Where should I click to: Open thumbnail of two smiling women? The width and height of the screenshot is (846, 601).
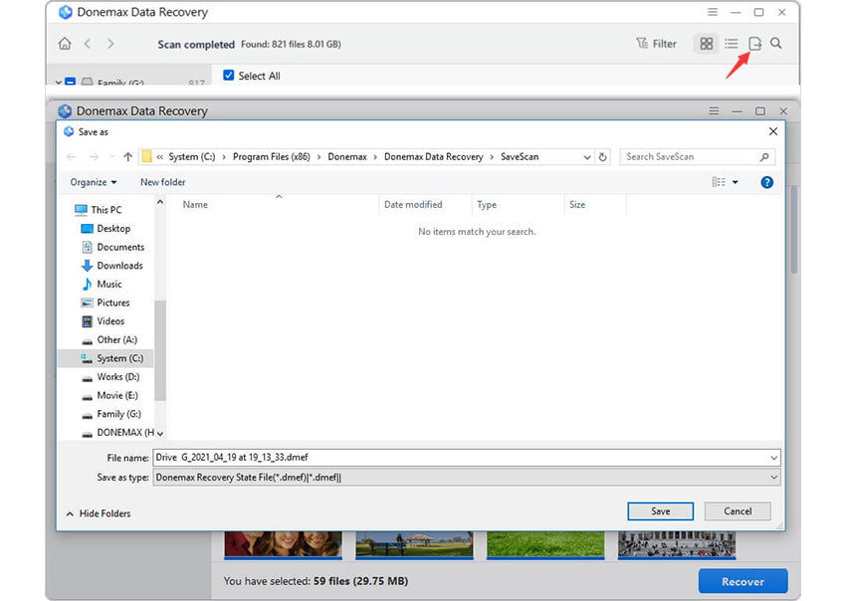(284, 544)
